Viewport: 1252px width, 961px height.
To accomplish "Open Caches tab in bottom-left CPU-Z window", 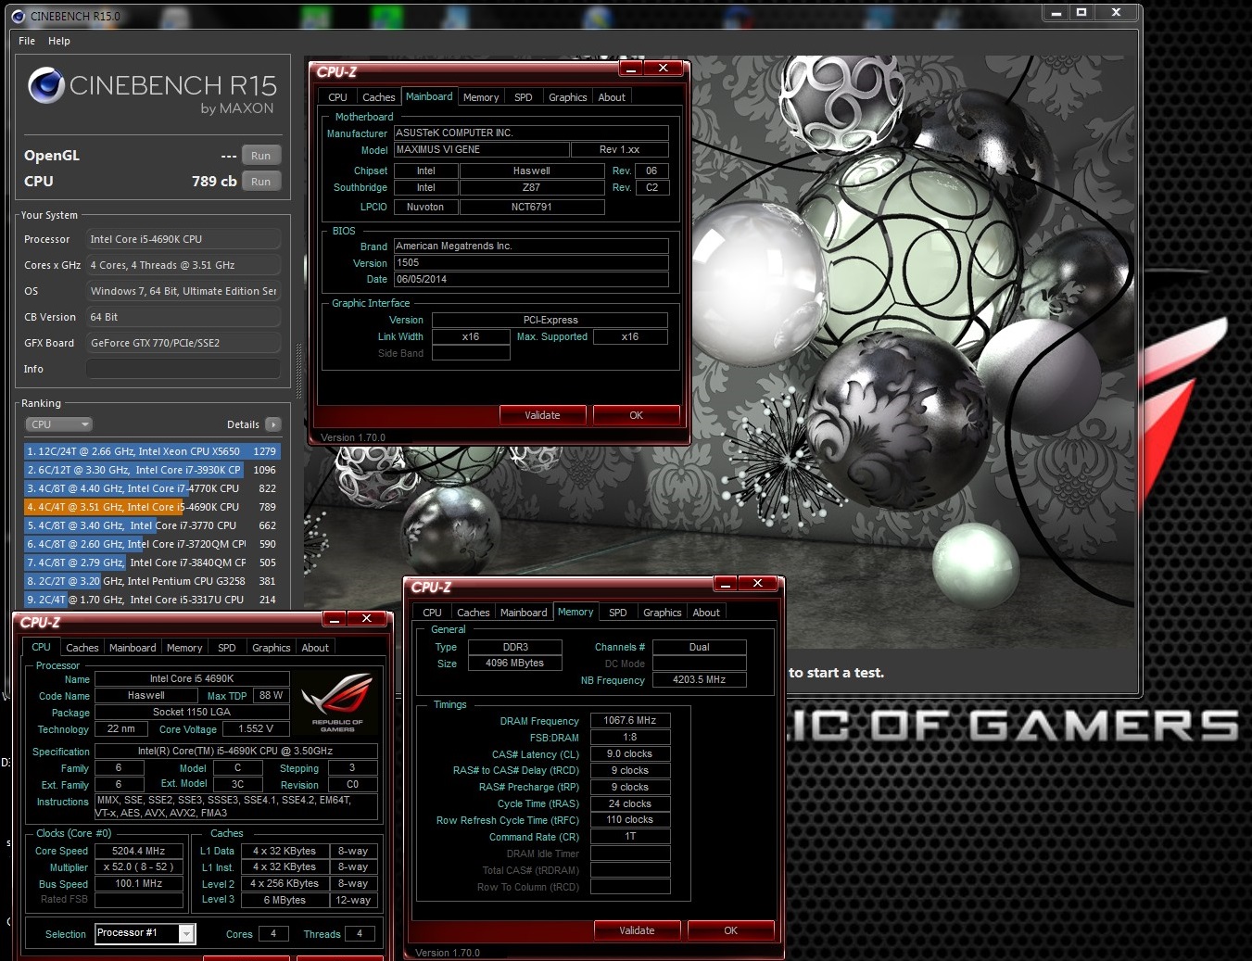I will [82, 648].
